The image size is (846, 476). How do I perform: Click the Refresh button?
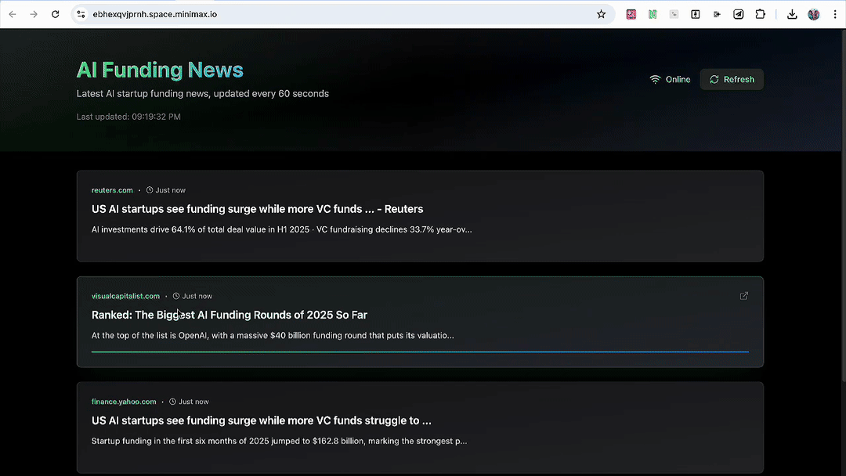[x=731, y=79]
